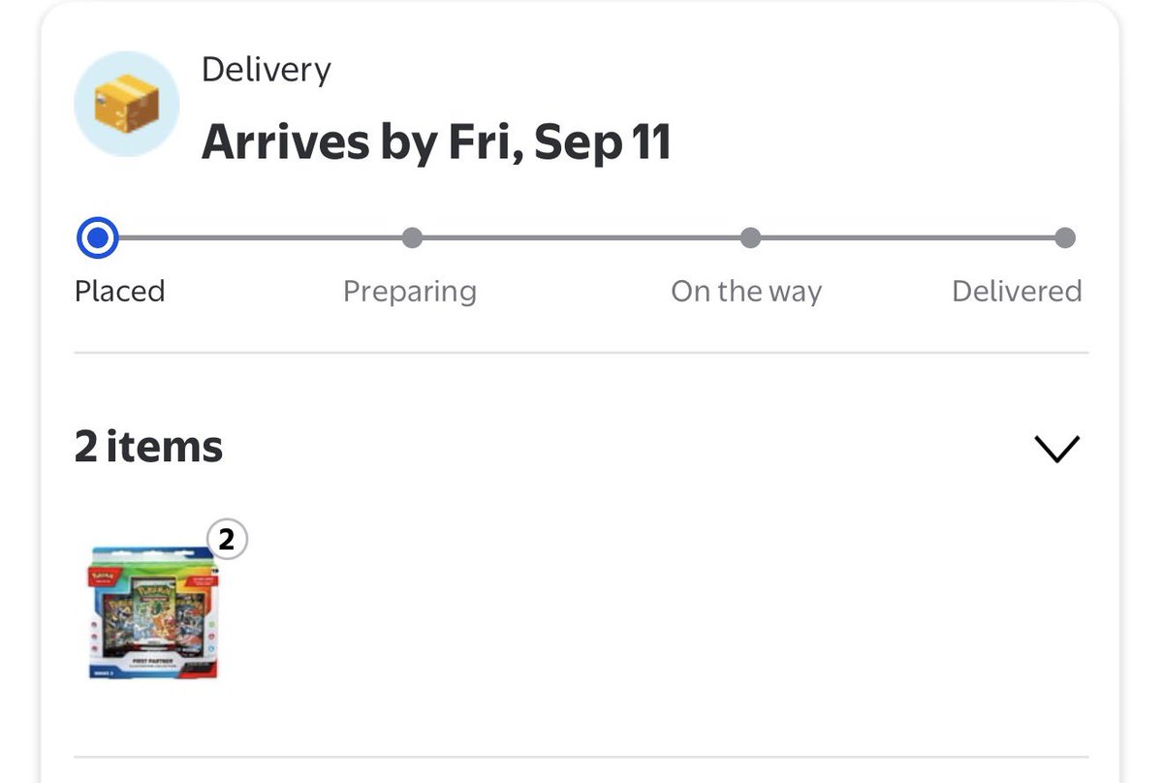Click the Preparing step dot on tracker
The height and width of the screenshot is (783, 1163).
(x=412, y=237)
